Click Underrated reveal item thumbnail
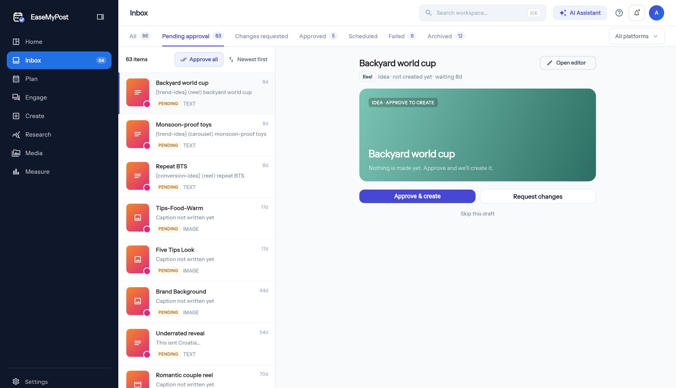 (x=138, y=343)
